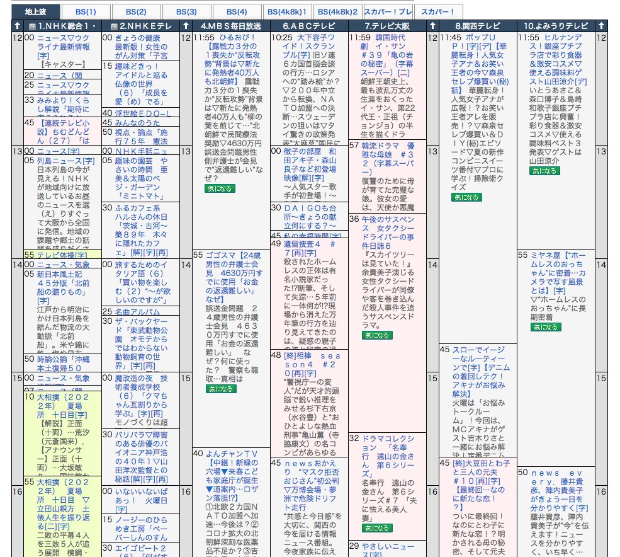
Task: Switch to the BS(2) tab
Action: [x=136, y=12]
